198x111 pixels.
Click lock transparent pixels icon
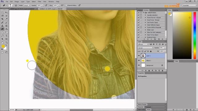point(142,51)
